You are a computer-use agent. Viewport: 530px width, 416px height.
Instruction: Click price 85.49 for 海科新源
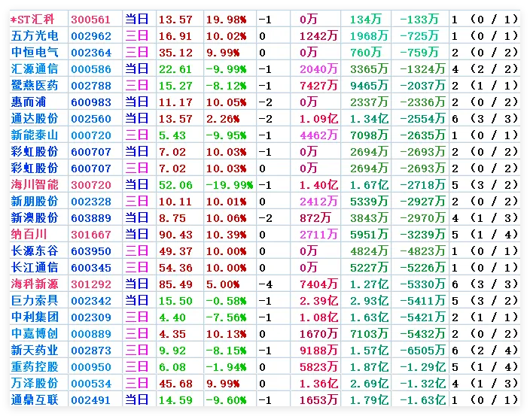175,284
